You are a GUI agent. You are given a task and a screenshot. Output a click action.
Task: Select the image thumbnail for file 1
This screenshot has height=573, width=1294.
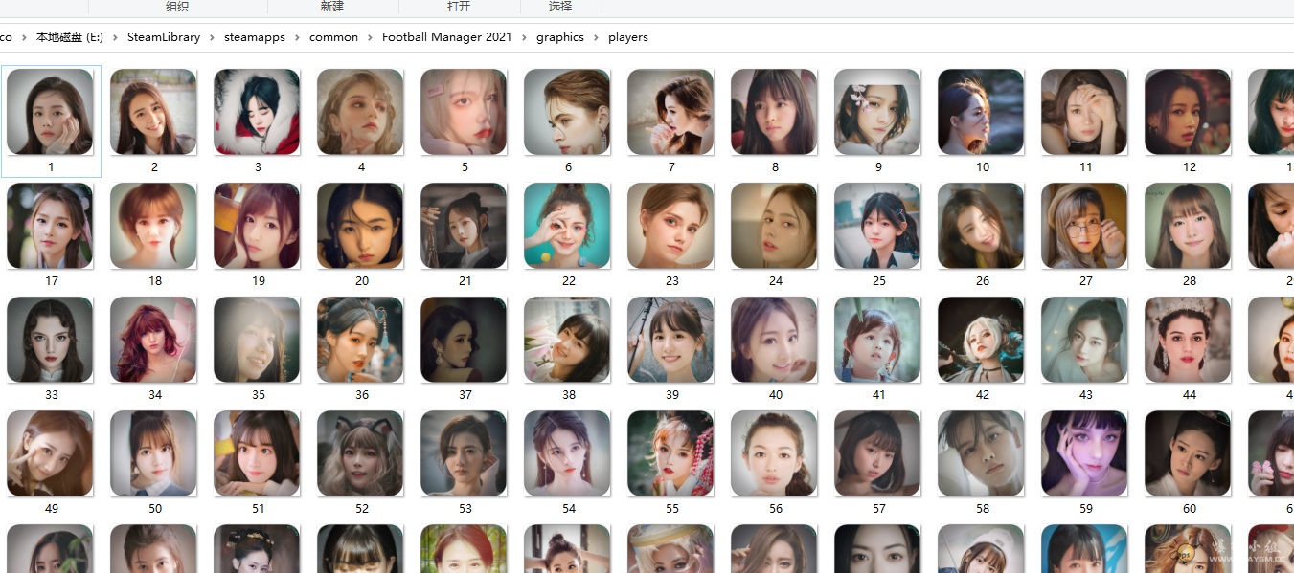coord(51,112)
